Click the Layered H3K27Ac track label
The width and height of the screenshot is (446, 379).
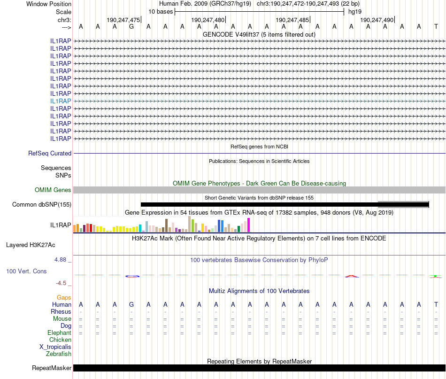[31, 245]
